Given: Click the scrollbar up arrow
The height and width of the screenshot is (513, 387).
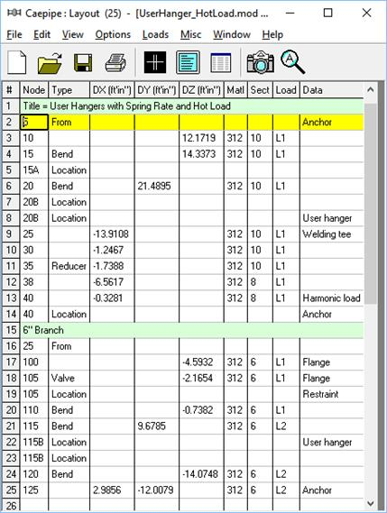Looking at the screenshot, I should point(370,89).
